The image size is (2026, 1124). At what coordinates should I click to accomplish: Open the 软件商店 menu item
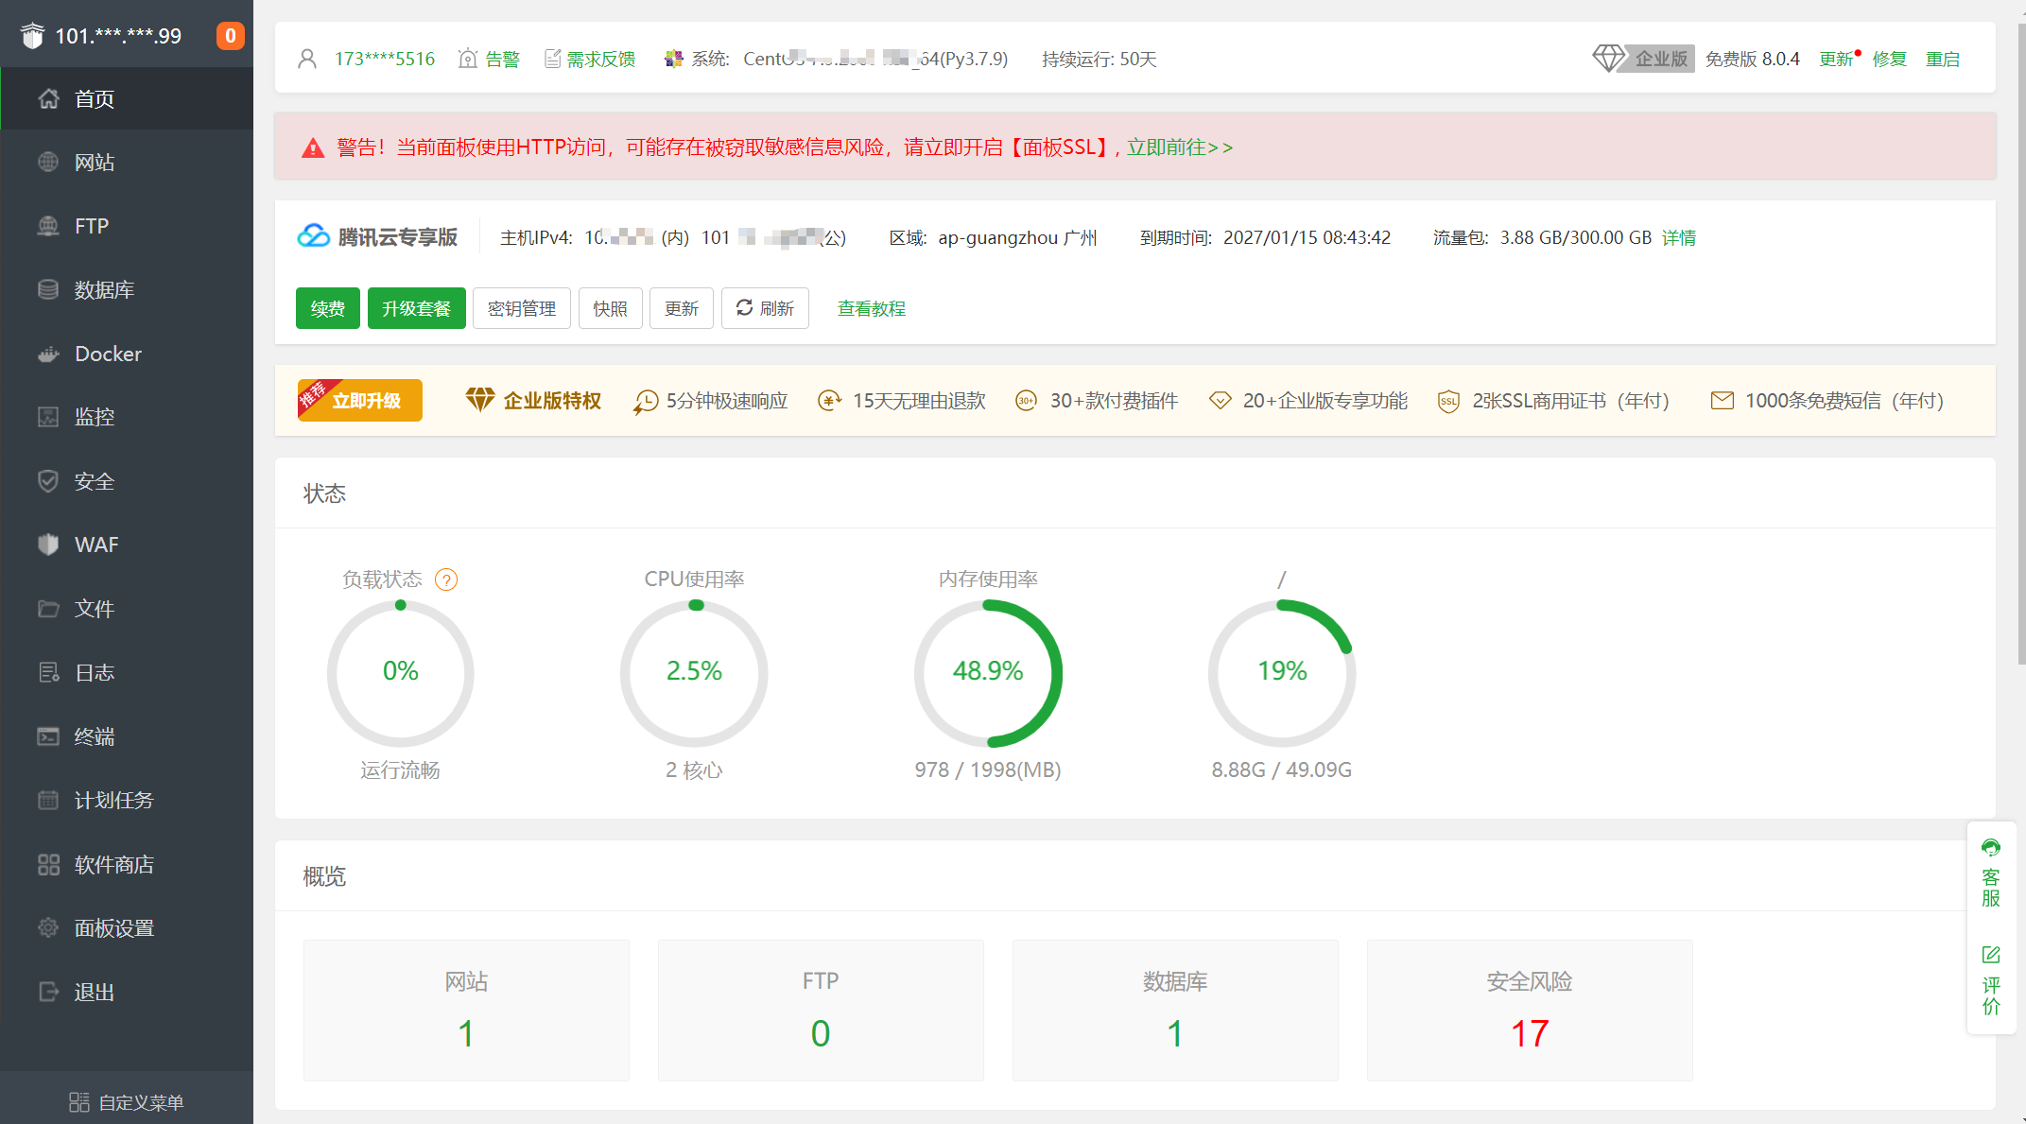113,865
